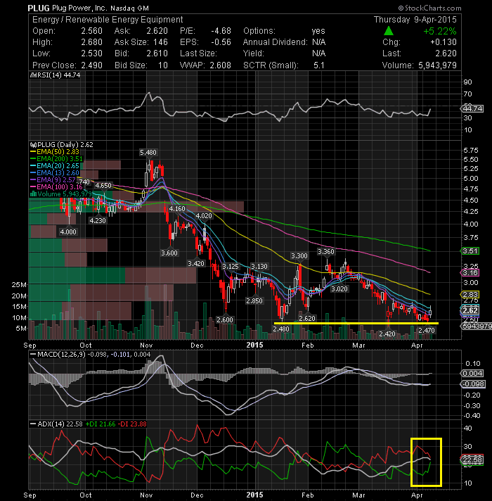492x501 pixels.
Task: Click the Thursday 9-Apr-2015 date
Action: point(415,20)
